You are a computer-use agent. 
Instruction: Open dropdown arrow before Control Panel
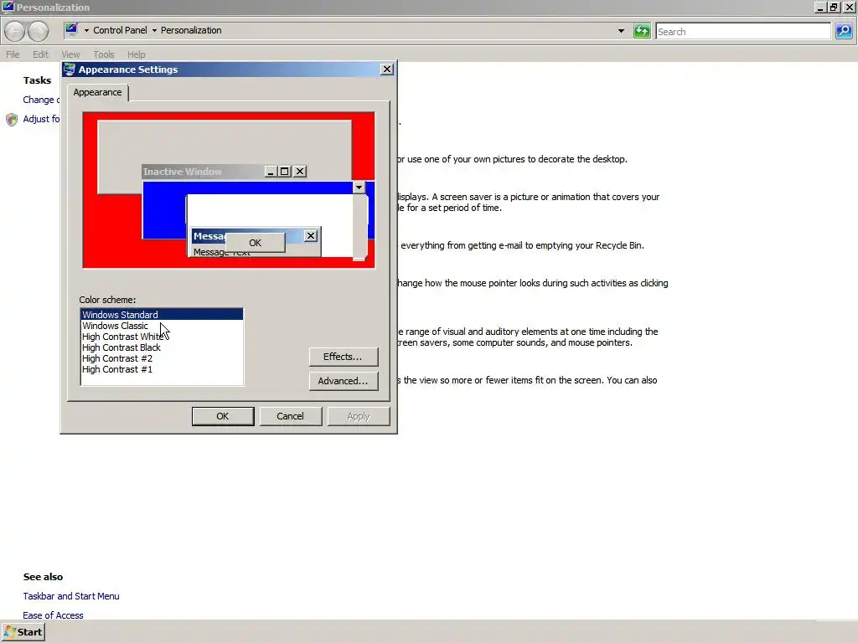(x=86, y=31)
